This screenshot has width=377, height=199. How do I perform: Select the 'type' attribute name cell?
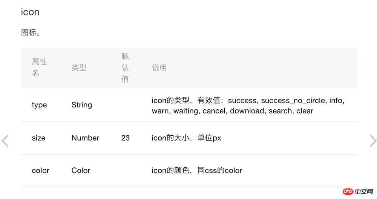pyautogui.click(x=39, y=105)
